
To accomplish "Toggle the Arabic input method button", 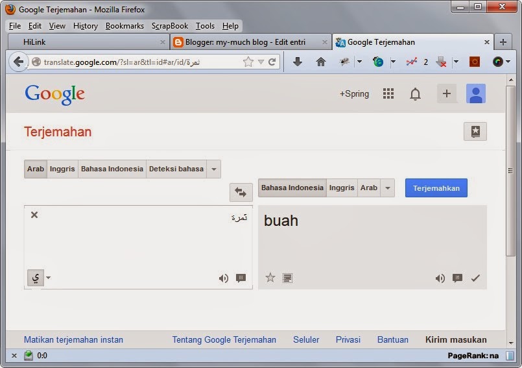I will tap(36, 278).
